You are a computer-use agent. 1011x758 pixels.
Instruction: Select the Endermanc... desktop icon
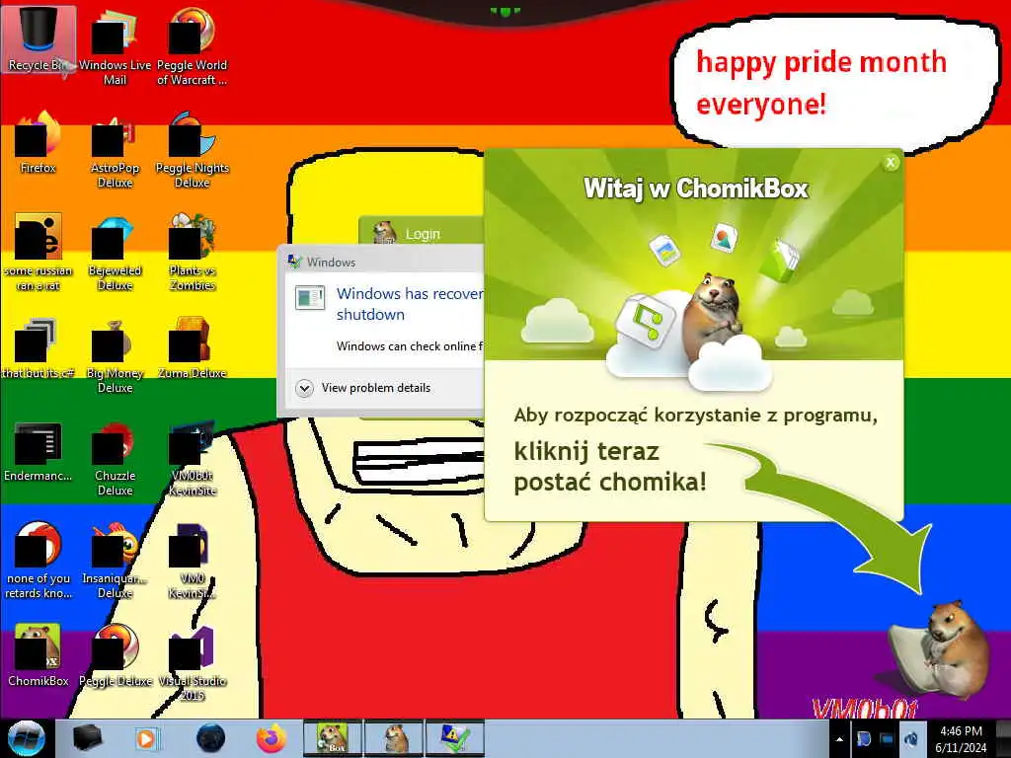pyautogui.click(x=39, y=451)
